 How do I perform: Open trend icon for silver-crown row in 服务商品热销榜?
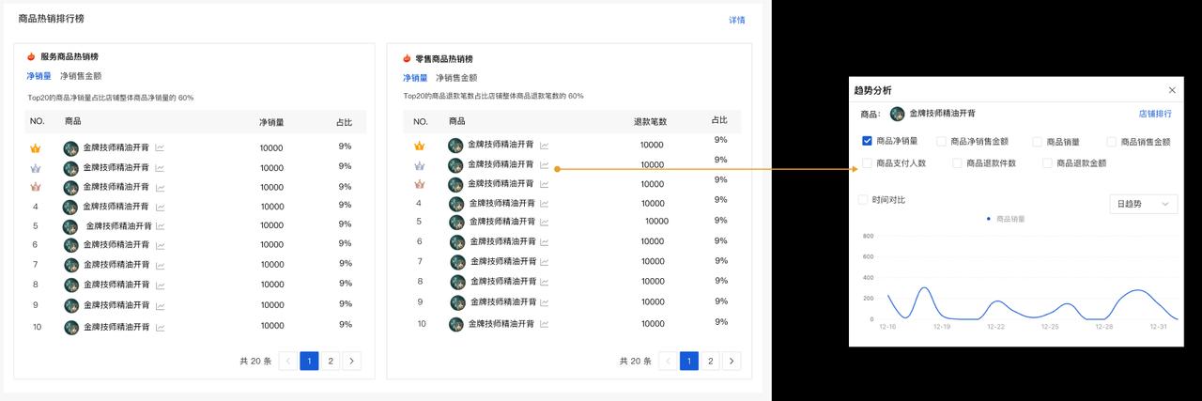coord(160,168)
